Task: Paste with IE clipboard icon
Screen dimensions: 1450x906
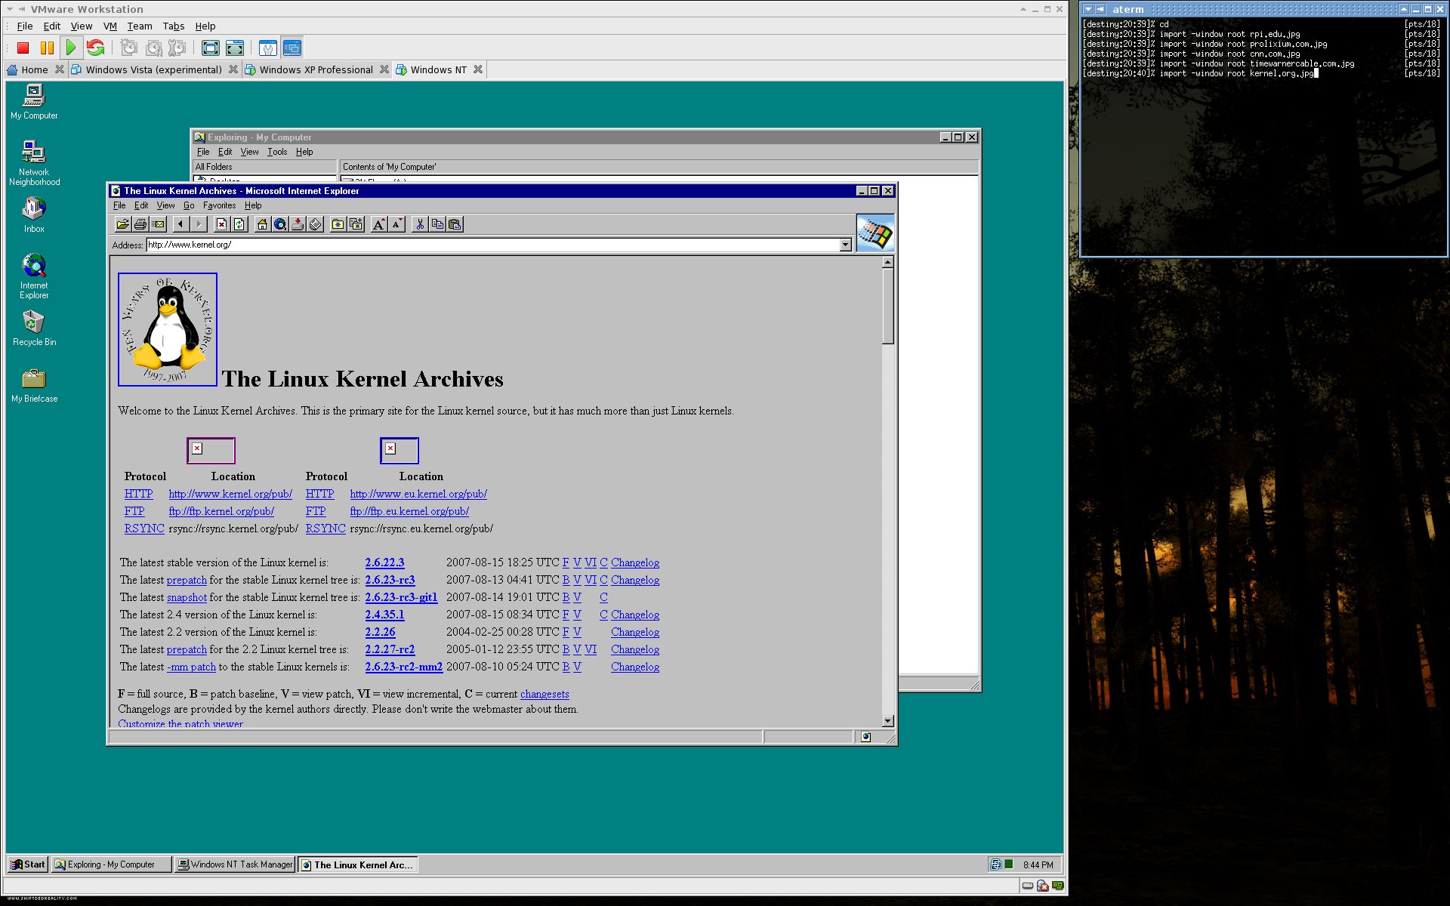Action: pyautogui.click(x=455, y=224)
